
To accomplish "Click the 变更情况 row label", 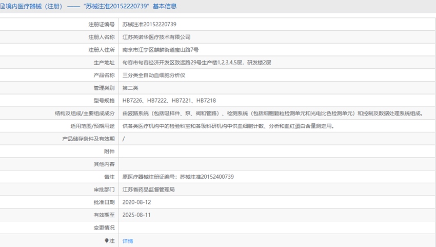I will click(x=104, y=228).
